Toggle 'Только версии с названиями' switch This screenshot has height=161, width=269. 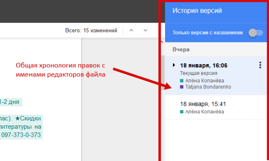(256, 33)
